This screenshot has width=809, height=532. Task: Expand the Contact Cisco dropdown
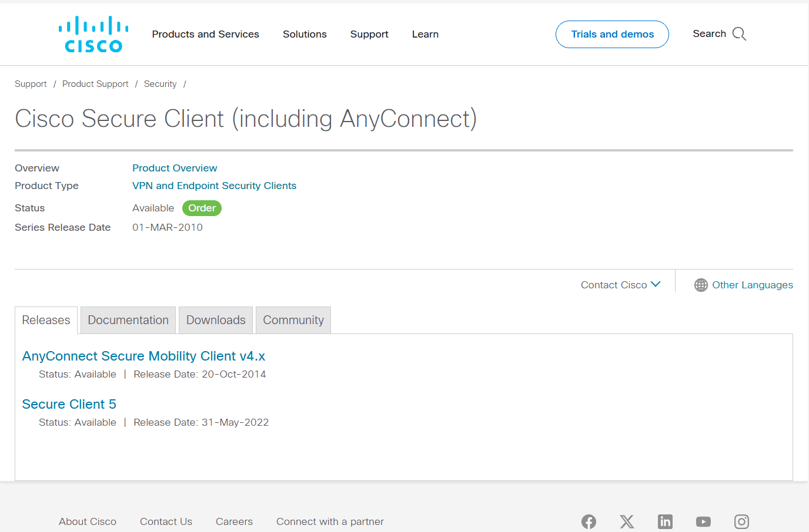pyautogui.click(x=620, y=285)
